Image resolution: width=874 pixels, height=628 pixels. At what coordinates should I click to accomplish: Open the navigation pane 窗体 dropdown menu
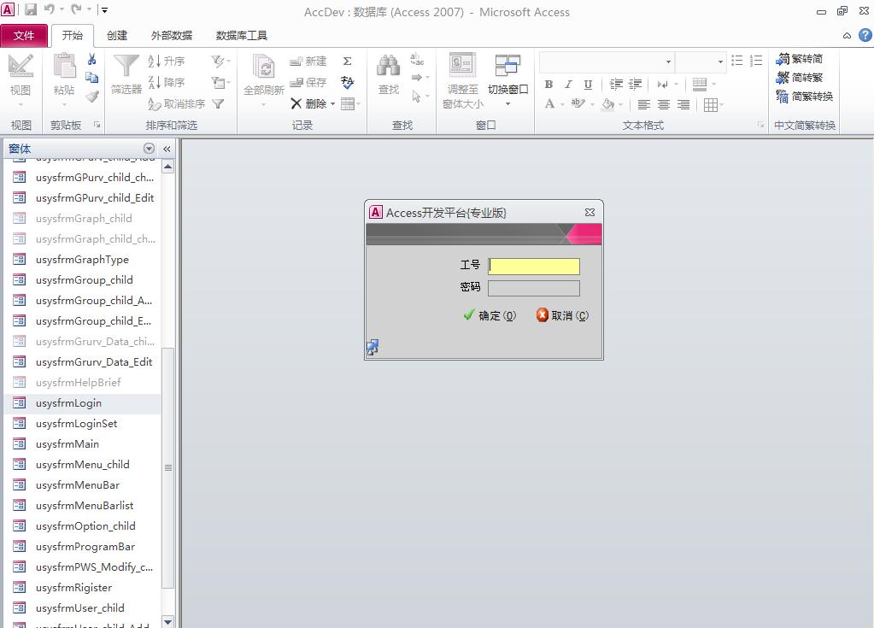click(x=149, y=148)
